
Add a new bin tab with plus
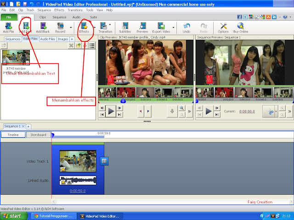coord(72,39)
